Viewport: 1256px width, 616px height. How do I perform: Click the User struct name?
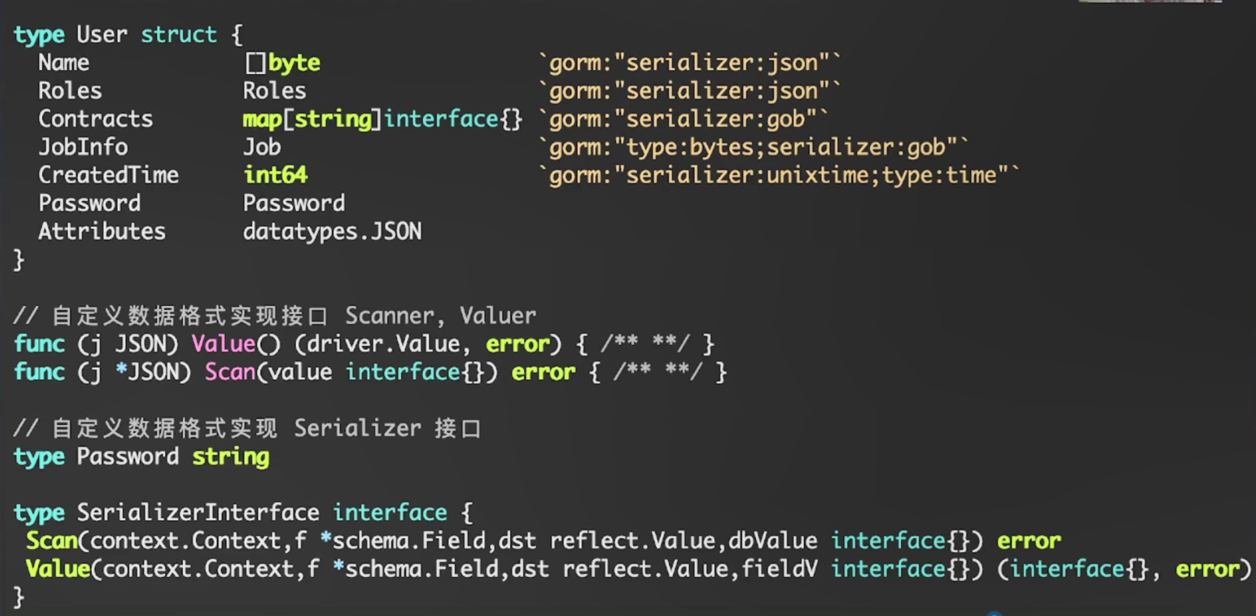tap(101, 35)
